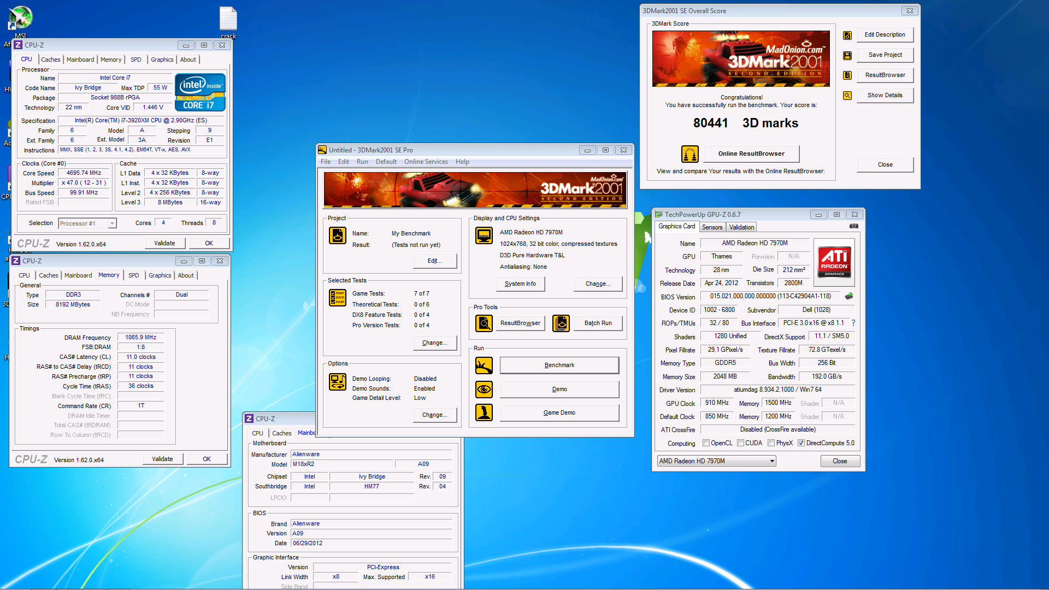Click Validate in the top CPU-Z window
The height and width of the screenshot is (590, 1049).
(164, 244)
